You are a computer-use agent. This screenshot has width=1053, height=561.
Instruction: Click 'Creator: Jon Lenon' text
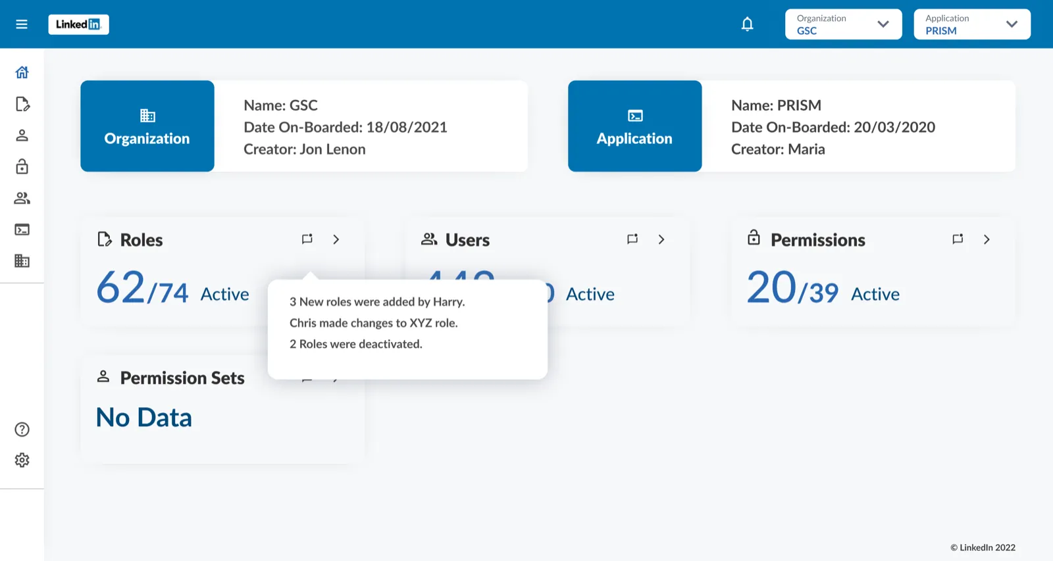coord(305,149)
